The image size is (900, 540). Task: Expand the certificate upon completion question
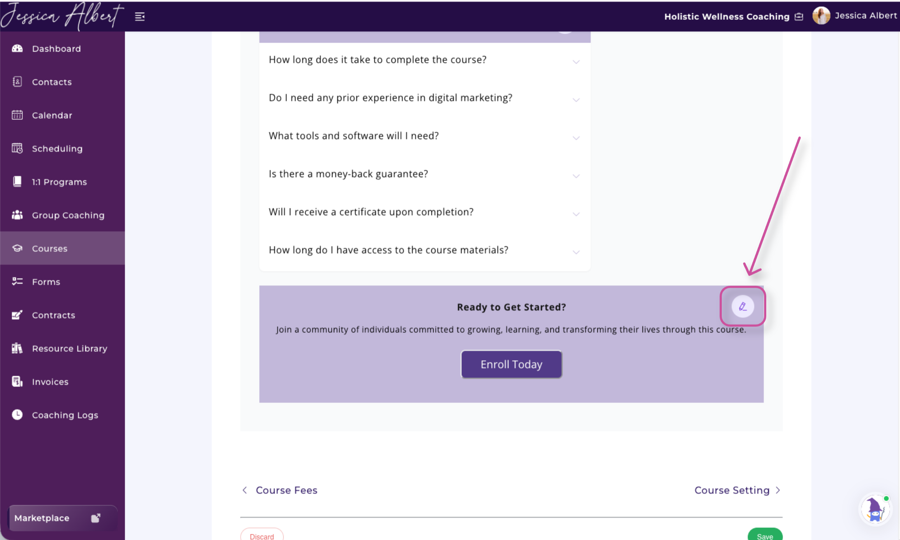(x=425, y=212)
